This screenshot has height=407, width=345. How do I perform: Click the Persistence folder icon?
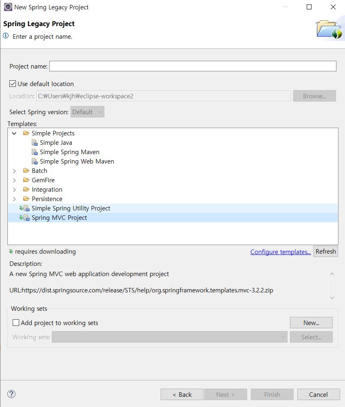pyautogui.click(x=26, y=199)
